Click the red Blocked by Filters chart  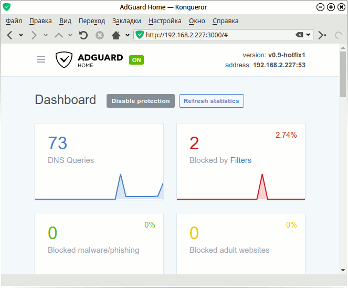coord(241,187)
